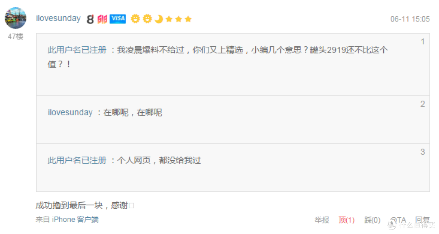The height and width of the screenshot is (234, 439).
Task: Click the 06-11 15:05 timestamp
Action: click(x=410, y=19)
